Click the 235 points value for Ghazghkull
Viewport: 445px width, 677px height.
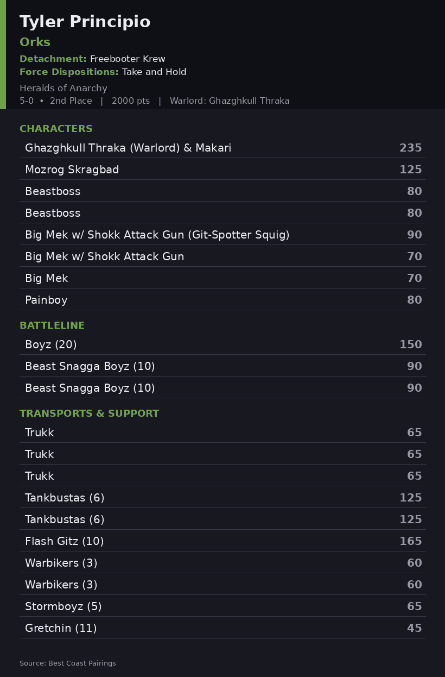(411, 148)
